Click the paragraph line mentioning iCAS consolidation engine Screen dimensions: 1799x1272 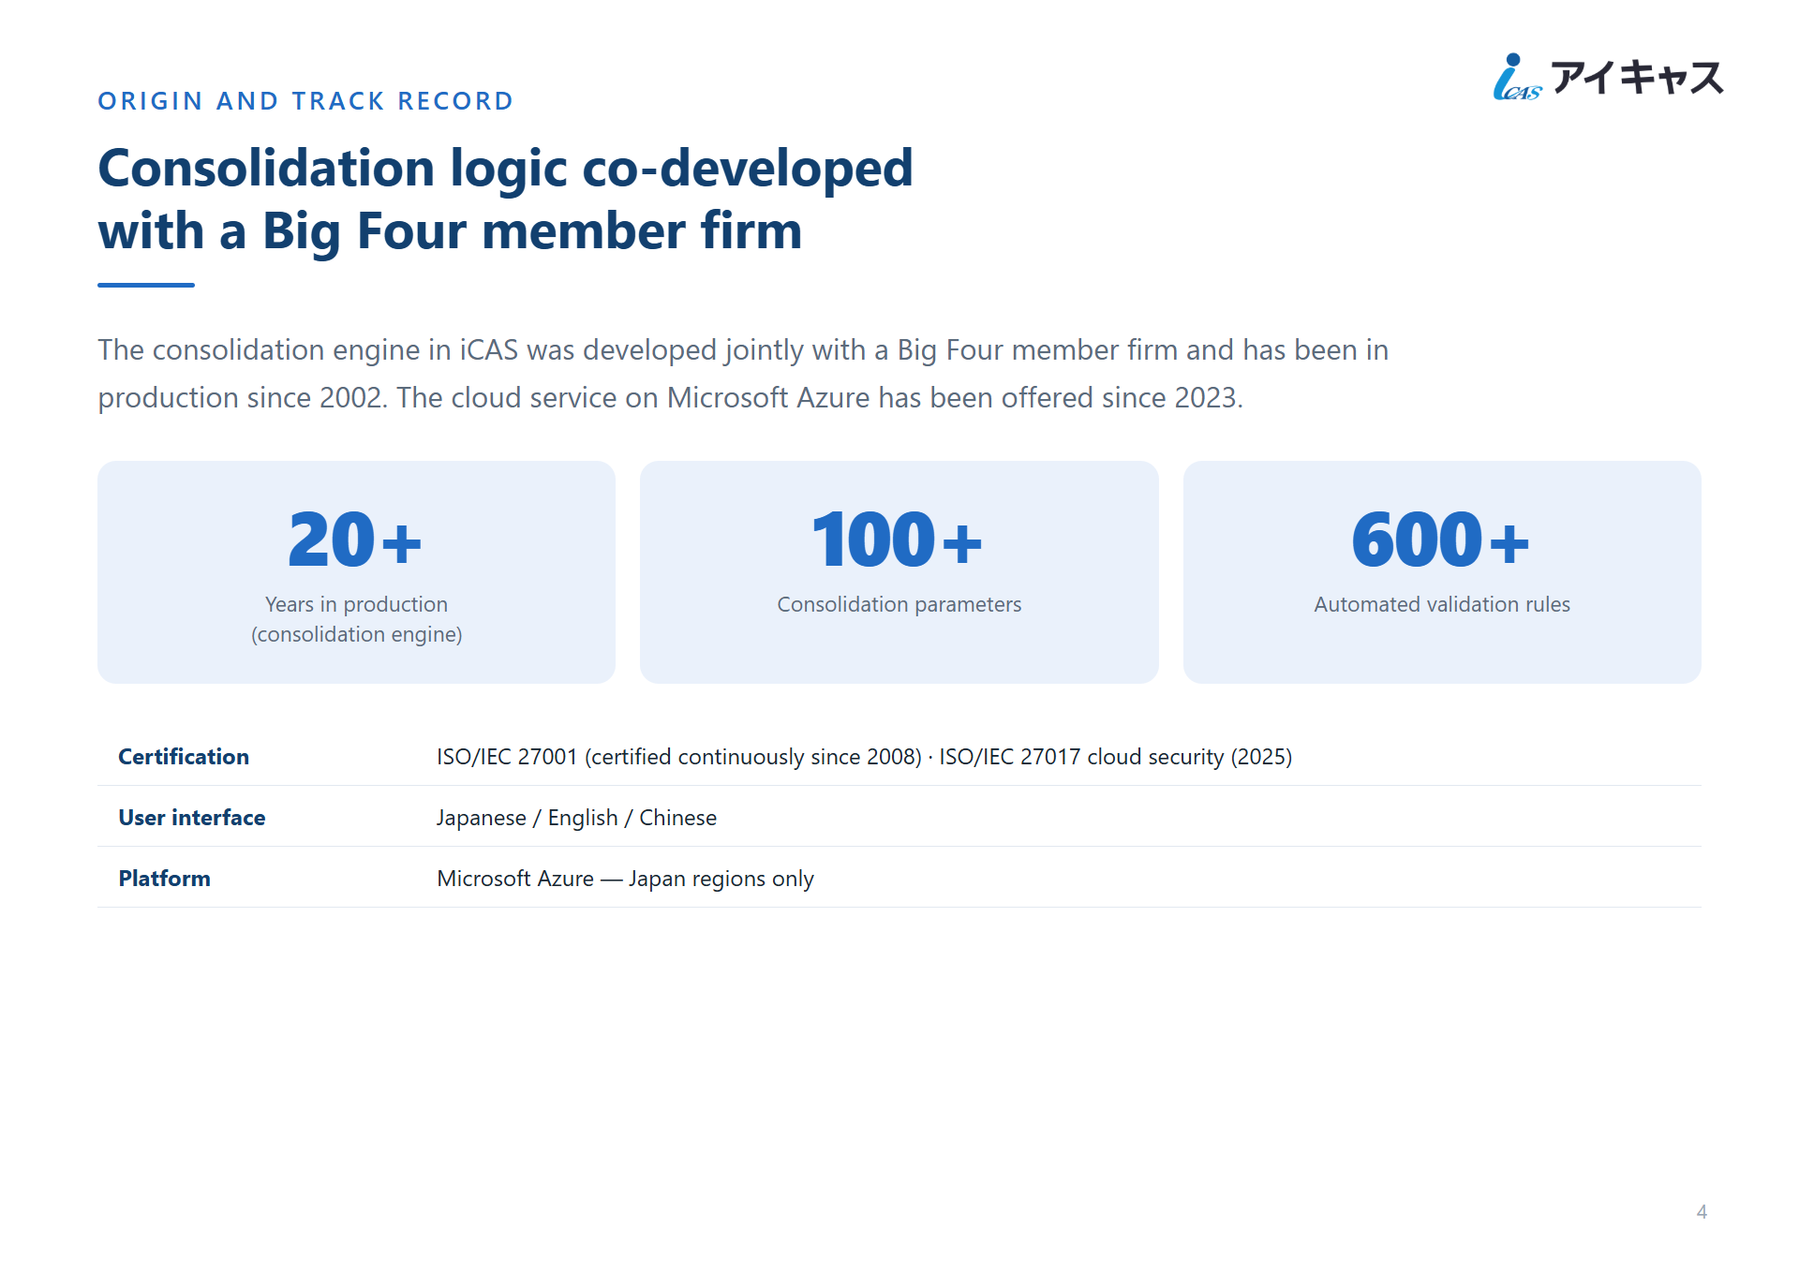[743, 350]
